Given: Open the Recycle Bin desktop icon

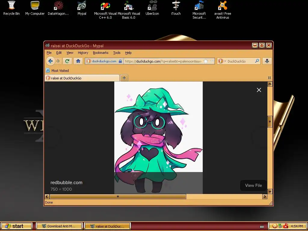Looking at the screenshot, I should (11, 8).
